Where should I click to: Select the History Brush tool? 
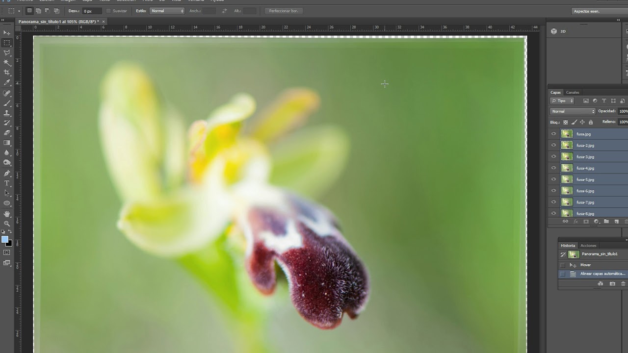pyautogui.click(x=7, y=123)
